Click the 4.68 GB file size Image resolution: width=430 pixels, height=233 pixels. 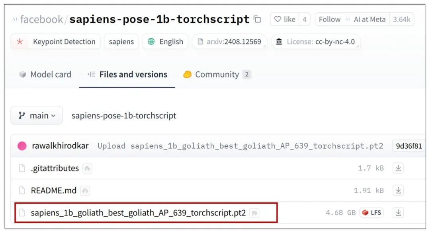pos(340,213)
